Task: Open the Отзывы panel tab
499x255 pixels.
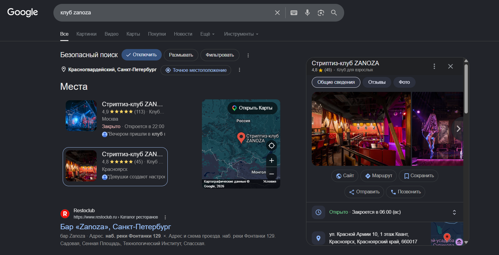Action: pyautogui.click(x=377, y=82)
